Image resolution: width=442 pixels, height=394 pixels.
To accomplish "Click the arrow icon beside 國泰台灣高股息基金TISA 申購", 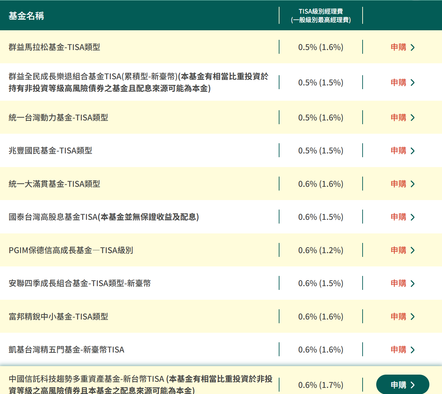I will point(413,217).
